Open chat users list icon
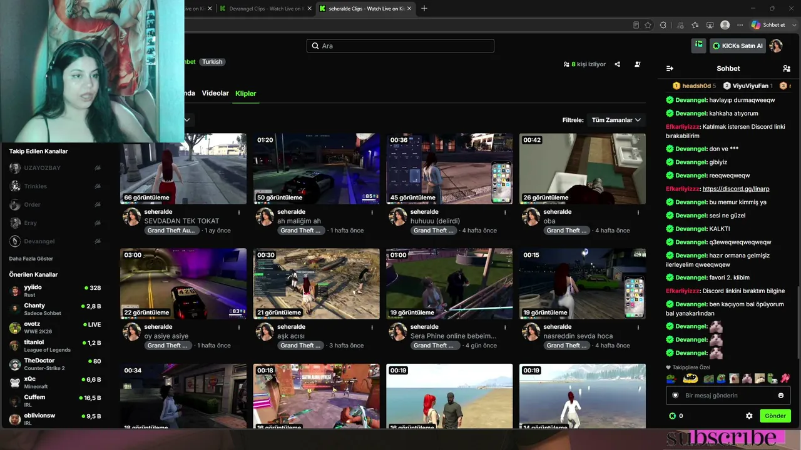The image size is (801, 450). point(787,68)
